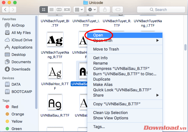Select Move to Trash menu item
This screenshot has height=132, width=188.
coord(106,49)
